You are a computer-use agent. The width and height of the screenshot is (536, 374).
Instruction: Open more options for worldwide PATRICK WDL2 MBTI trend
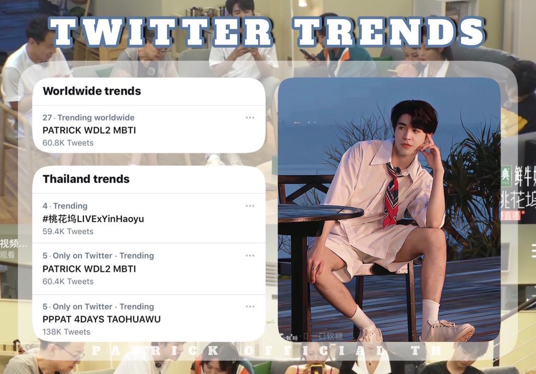250,118
